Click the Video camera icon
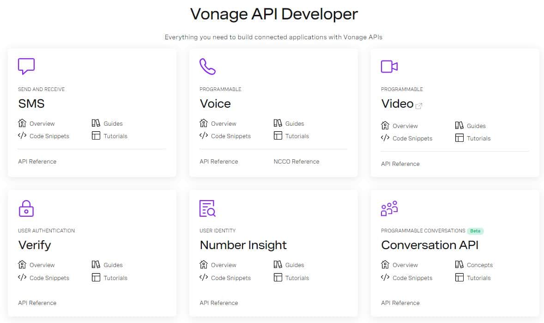544x323 pixels. 389,67
